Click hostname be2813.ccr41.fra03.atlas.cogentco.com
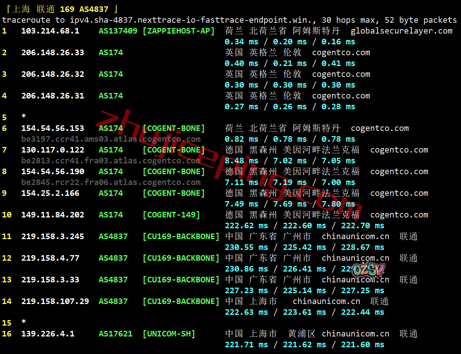Screen dimensions: 461x354 pos(111,161)
